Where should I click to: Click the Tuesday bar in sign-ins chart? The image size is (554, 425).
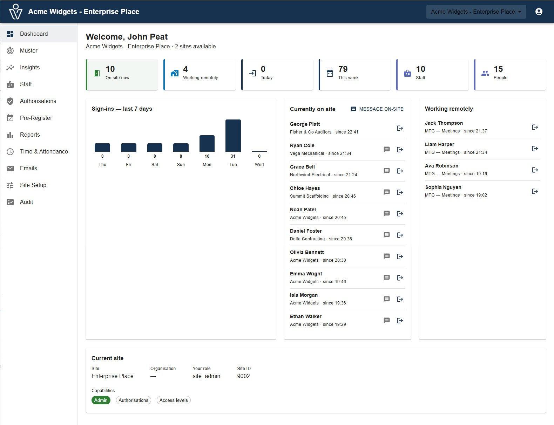pyautogui.click(x=233, y=136)
